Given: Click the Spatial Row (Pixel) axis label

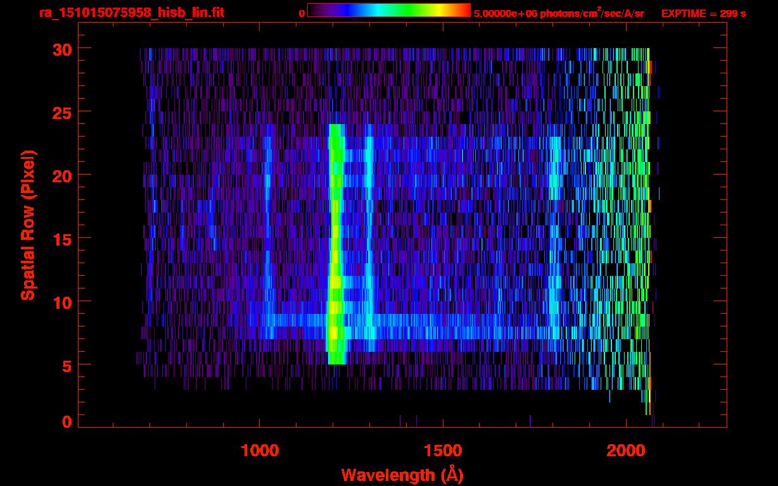Looking at the screenshot, I should (29, 225).
